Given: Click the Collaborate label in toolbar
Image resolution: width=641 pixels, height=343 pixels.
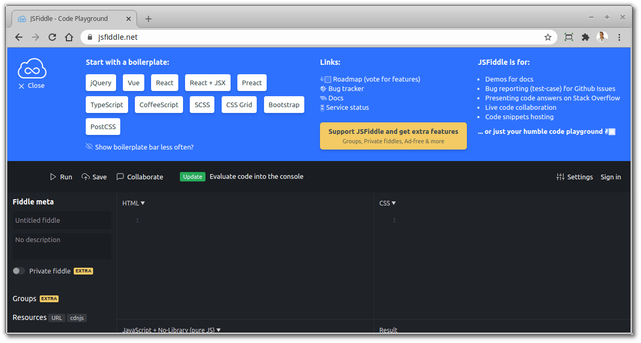Looking at the screenshot, I should tap(145, 177).
